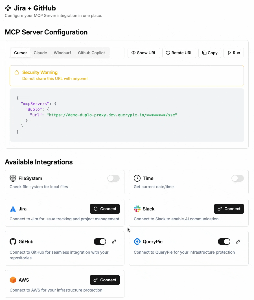Disable the GitHub integration toggle
254x300 pixels.
point(100,242)
